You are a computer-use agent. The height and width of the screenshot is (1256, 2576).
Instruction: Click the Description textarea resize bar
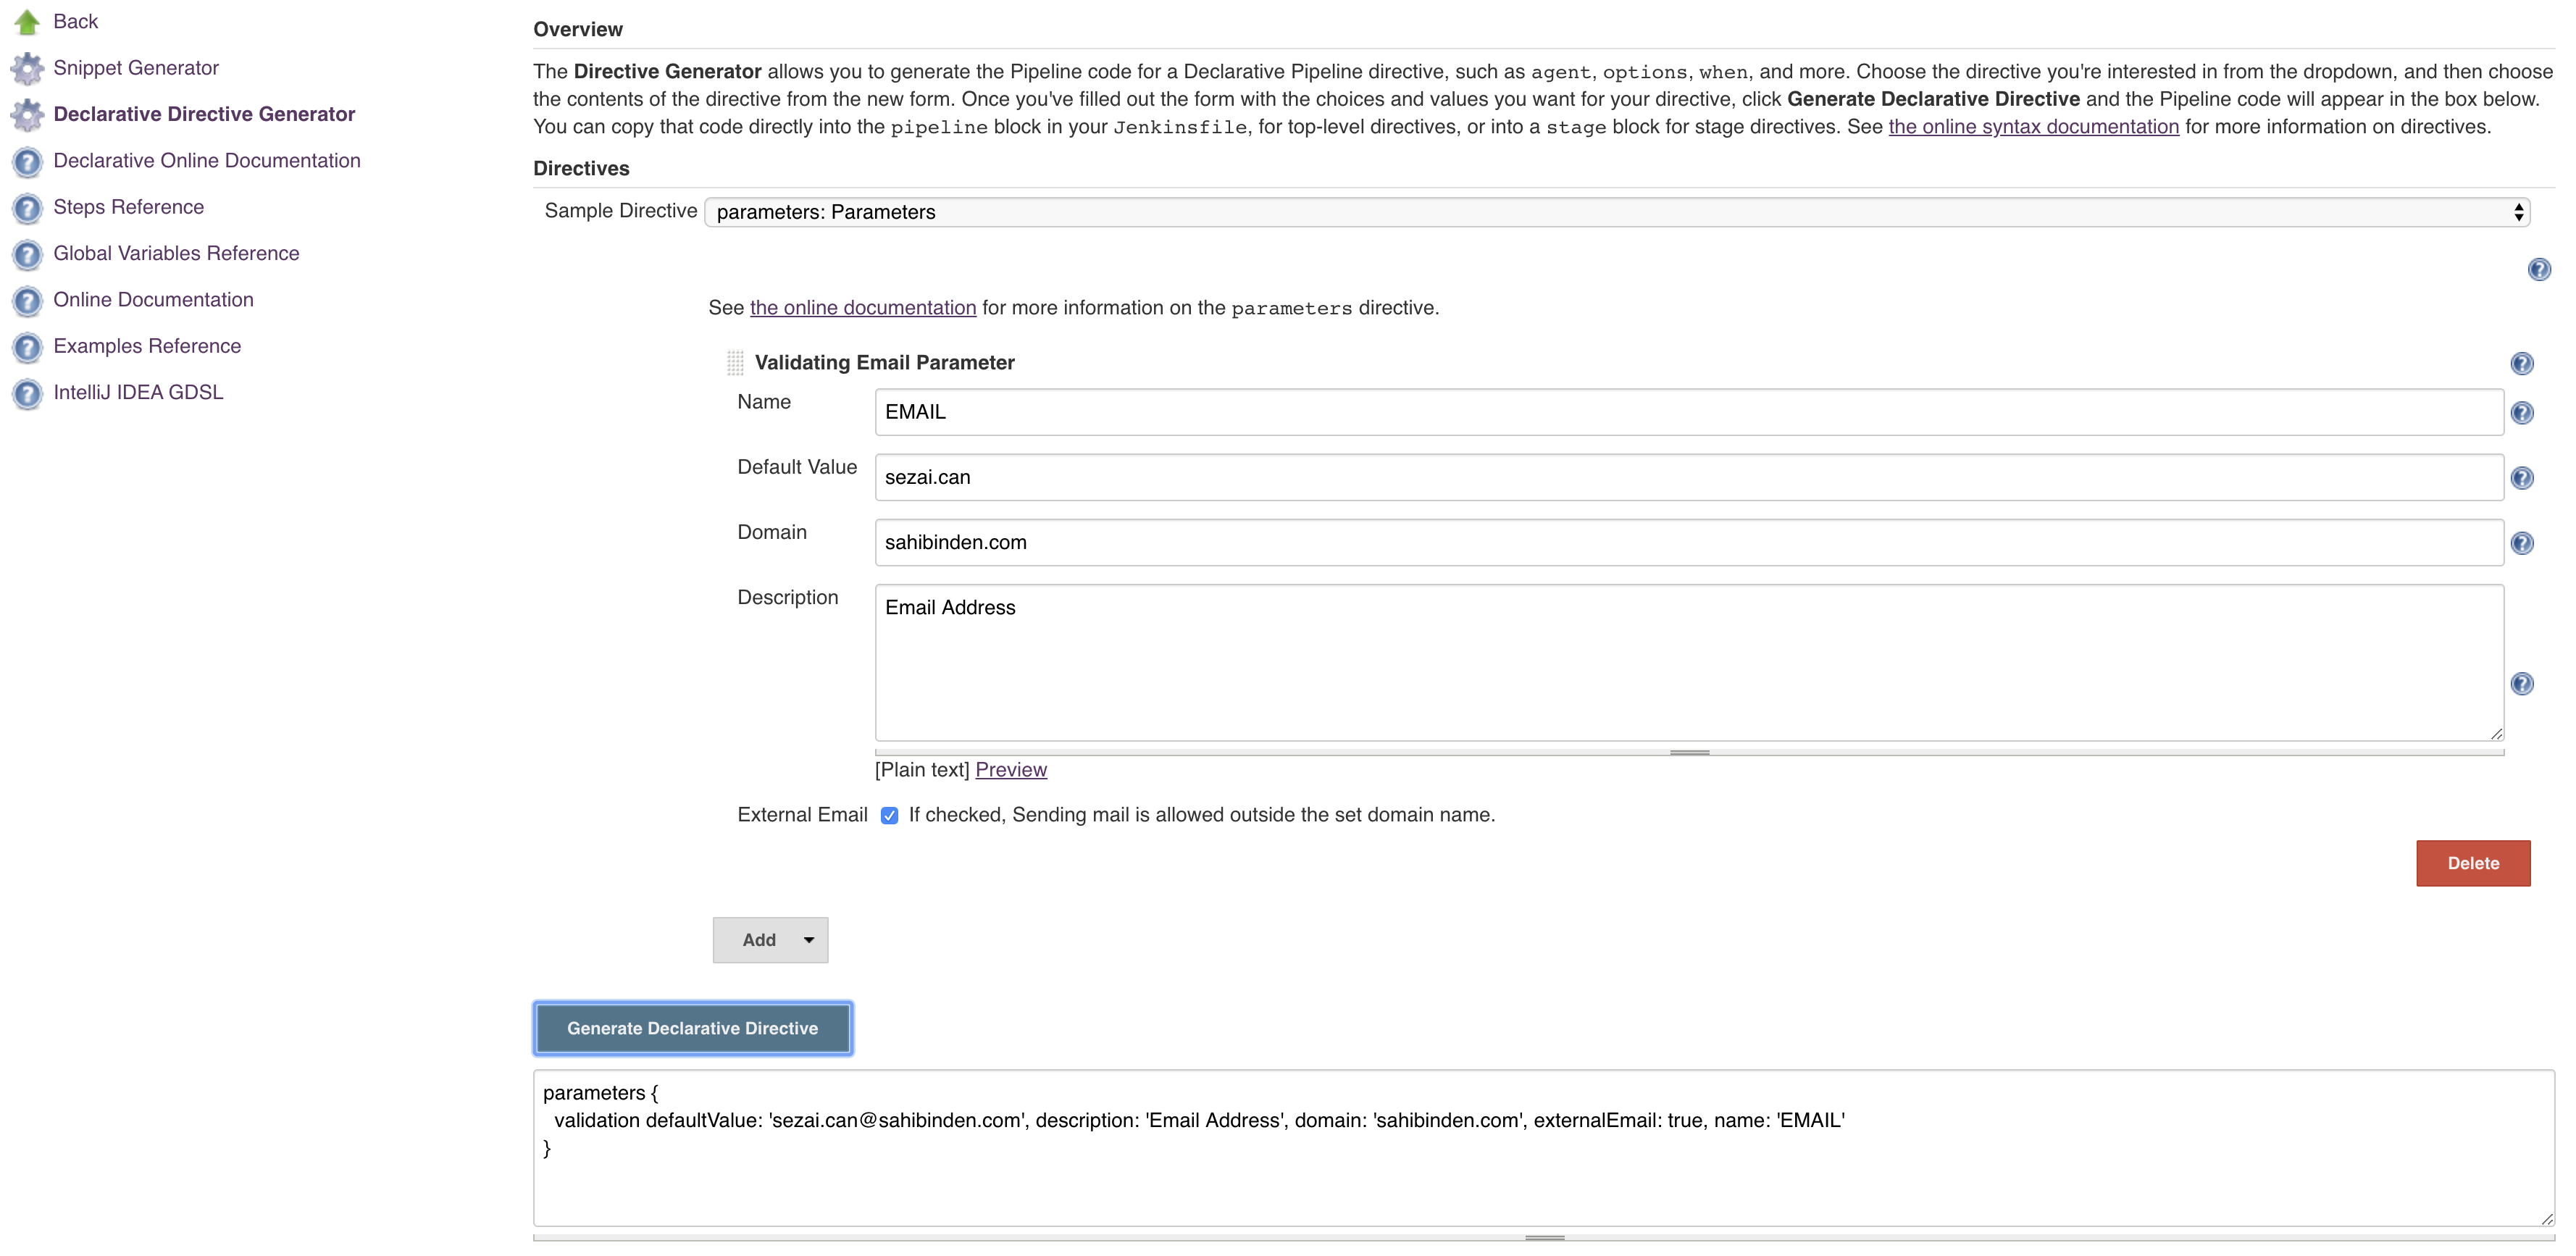pos(1689,752)
